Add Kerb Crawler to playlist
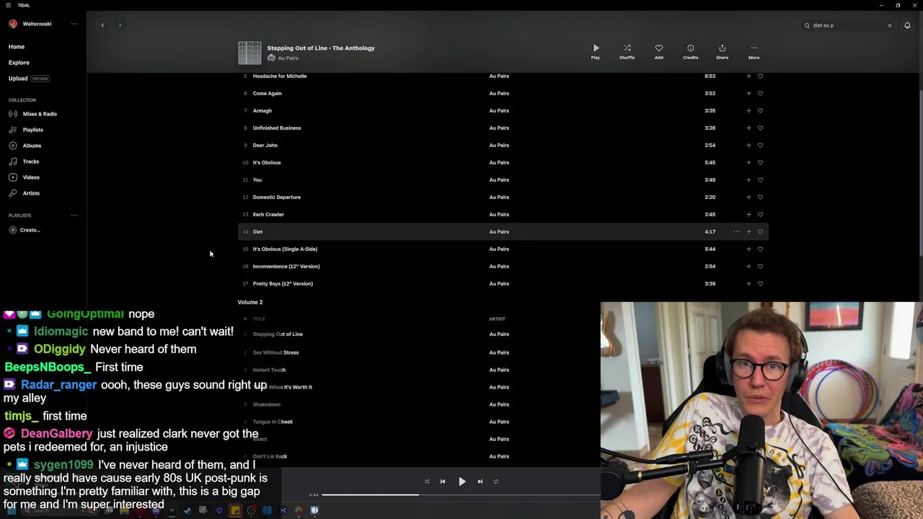 [748, 214]
